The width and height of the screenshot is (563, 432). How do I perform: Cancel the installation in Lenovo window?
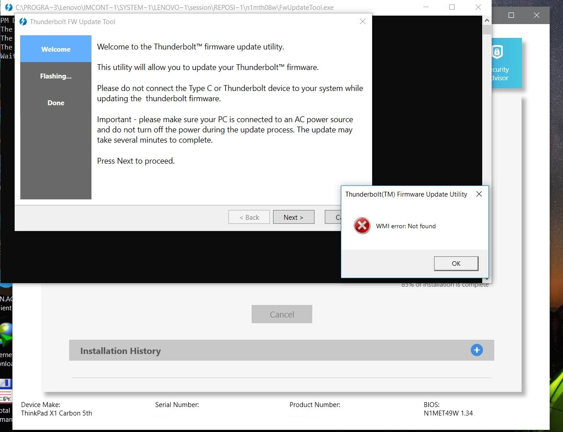[282, 314]
